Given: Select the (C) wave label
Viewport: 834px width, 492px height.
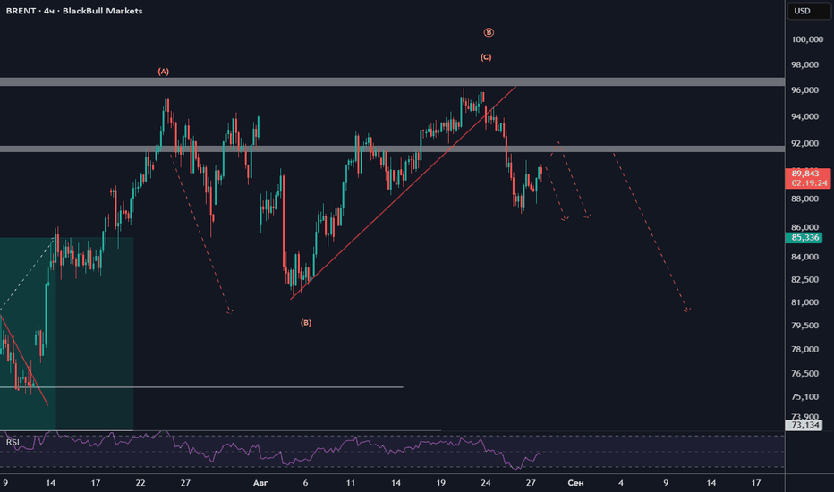Looking at the screenshot, I should pyautogui.click(x=486, y=57).
